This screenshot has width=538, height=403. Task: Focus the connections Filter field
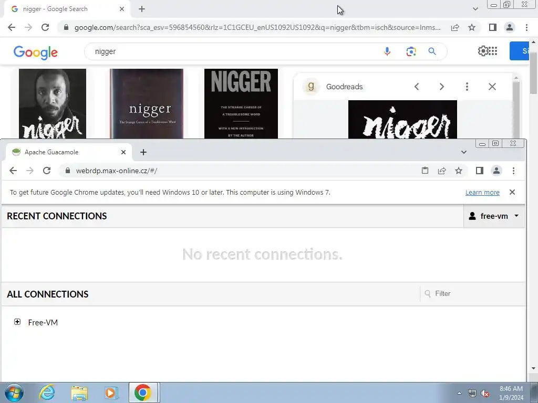473,294
